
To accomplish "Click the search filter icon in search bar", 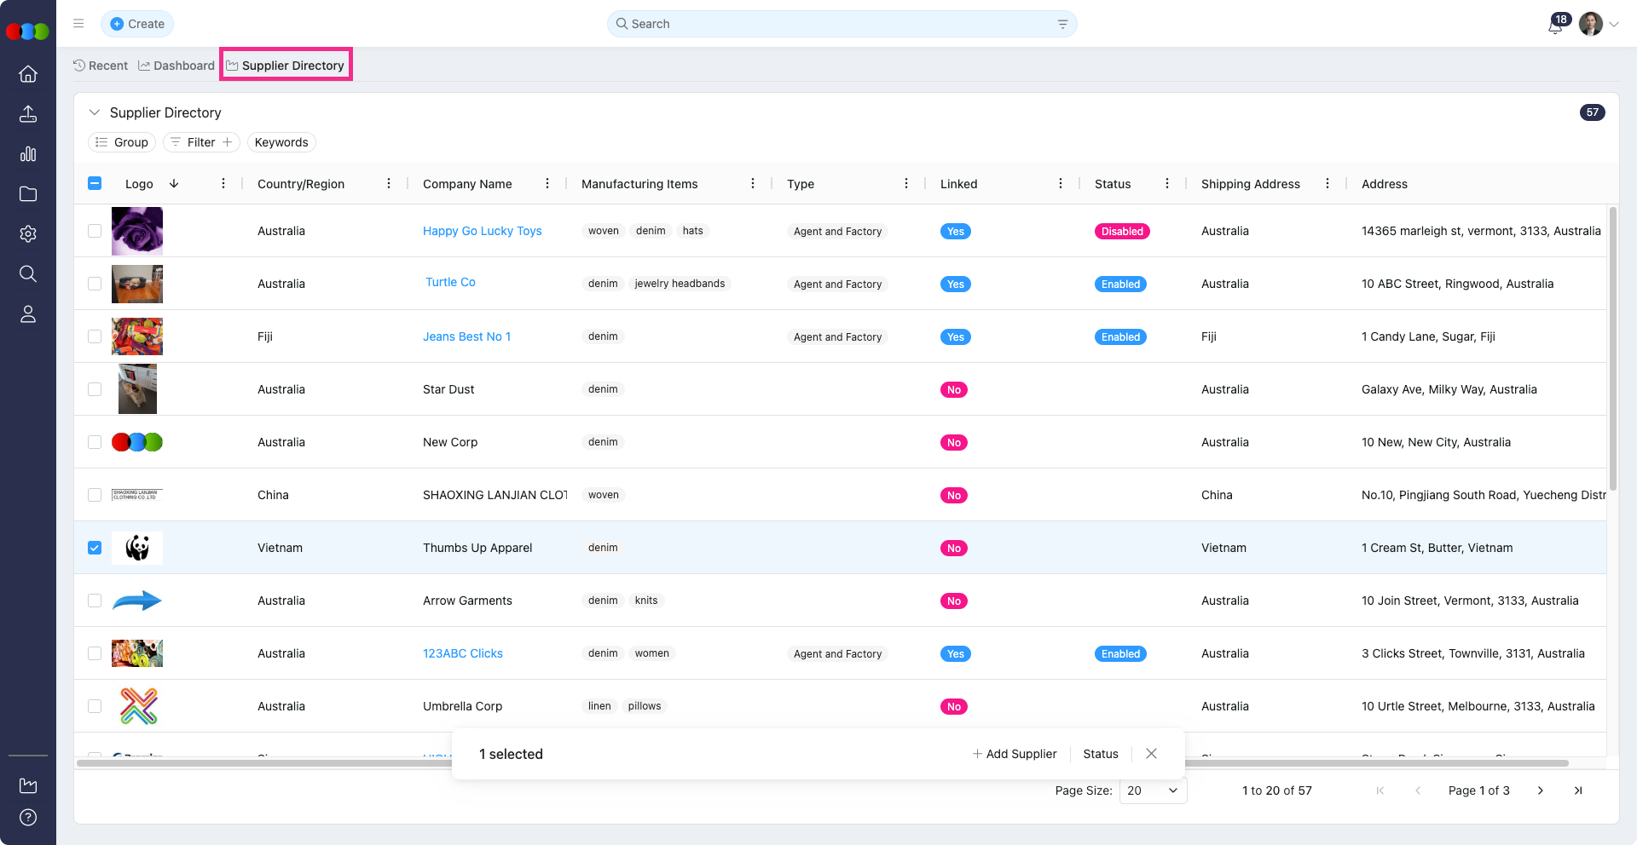I will click(1062, 24).
